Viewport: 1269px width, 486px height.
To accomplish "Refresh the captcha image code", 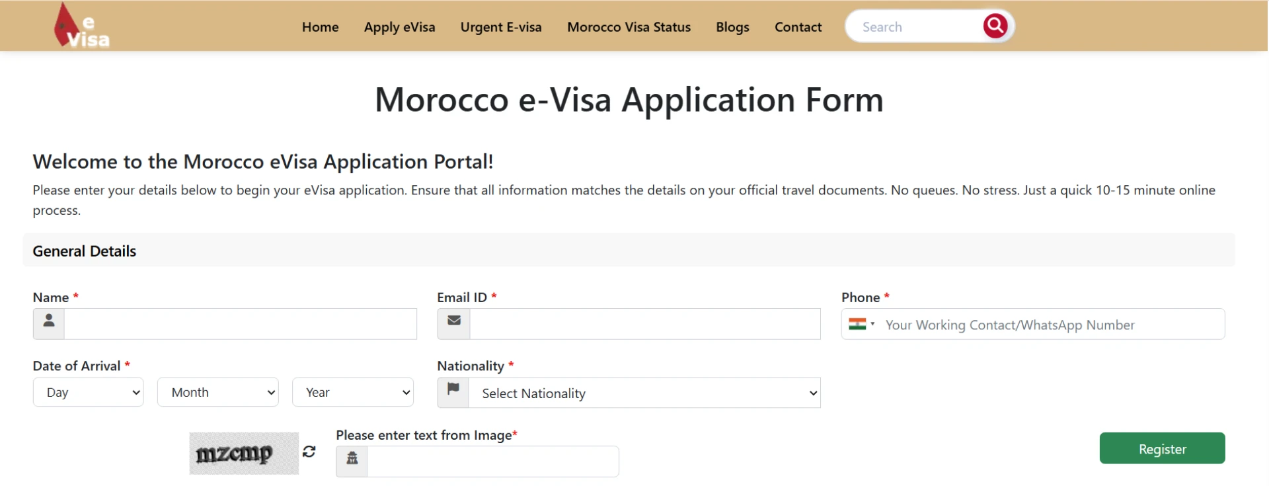I will [309, 452].
